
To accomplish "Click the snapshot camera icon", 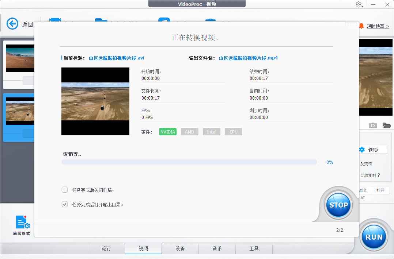I will click(x=372, y=125).
